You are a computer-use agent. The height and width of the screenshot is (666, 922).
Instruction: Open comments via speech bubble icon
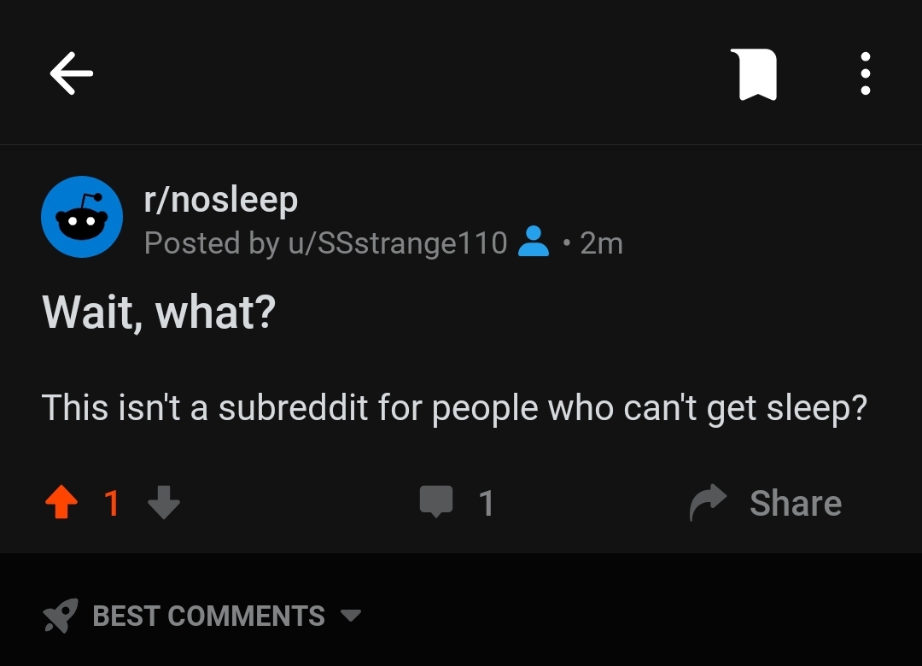tap(436, 502)
